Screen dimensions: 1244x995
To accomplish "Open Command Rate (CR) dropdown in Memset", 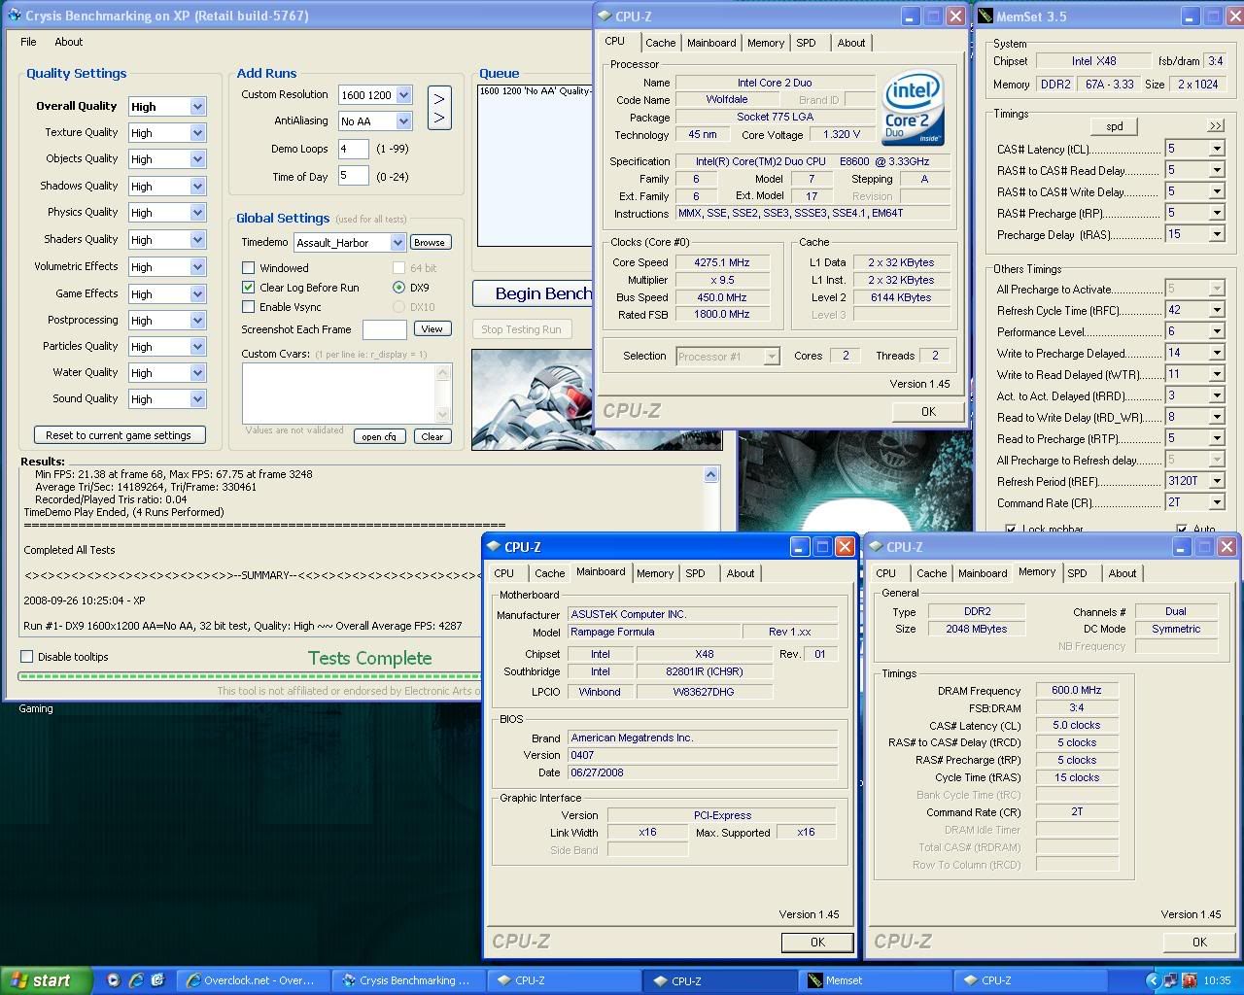I will point(1216,502).
